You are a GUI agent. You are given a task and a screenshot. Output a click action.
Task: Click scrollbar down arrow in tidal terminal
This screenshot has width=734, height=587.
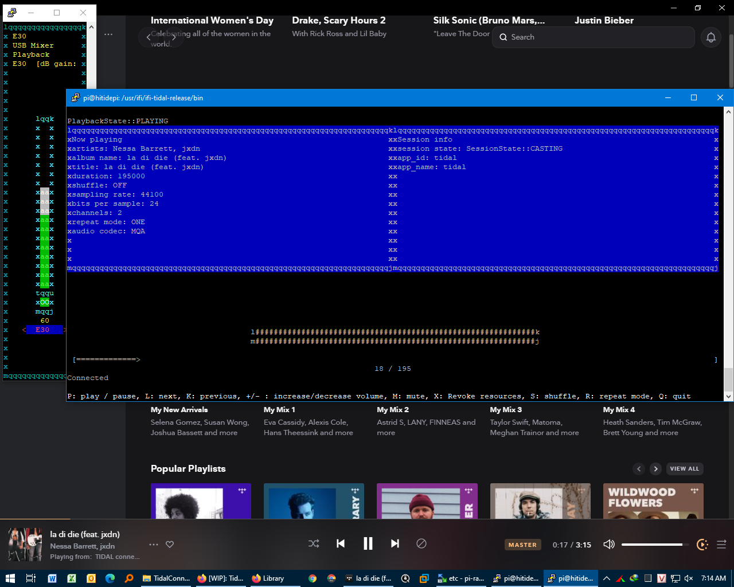(728, 396)
